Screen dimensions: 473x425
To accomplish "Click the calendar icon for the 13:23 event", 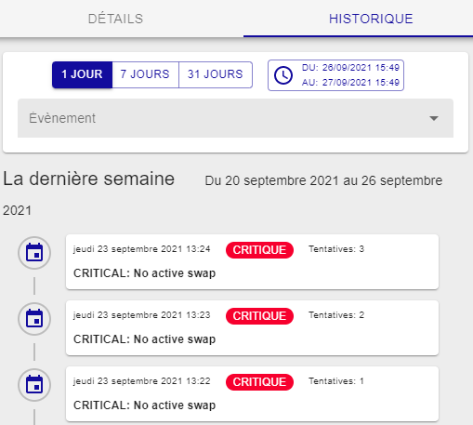I will tap(34, 319).
